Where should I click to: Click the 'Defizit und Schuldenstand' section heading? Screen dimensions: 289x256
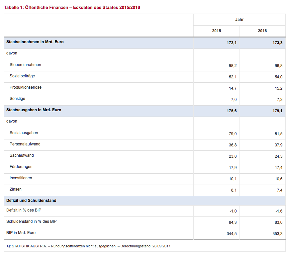[31, 201]
